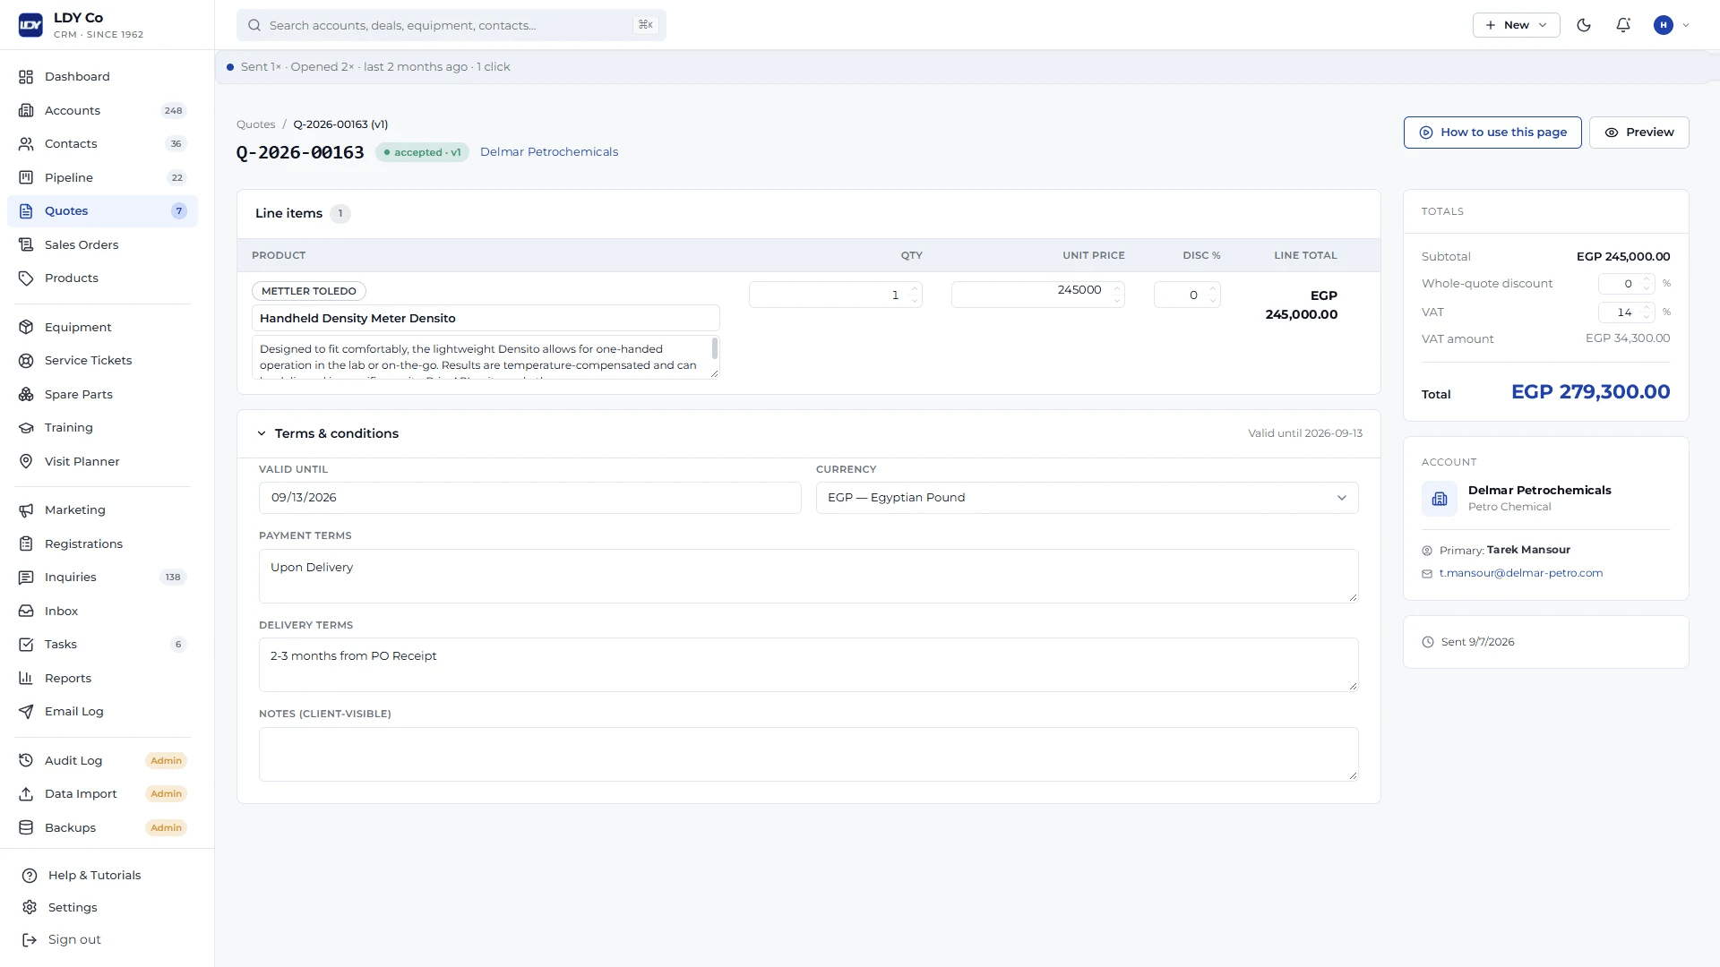Click the Service Tickets lifebuoy icon

[x=26, y=361]
